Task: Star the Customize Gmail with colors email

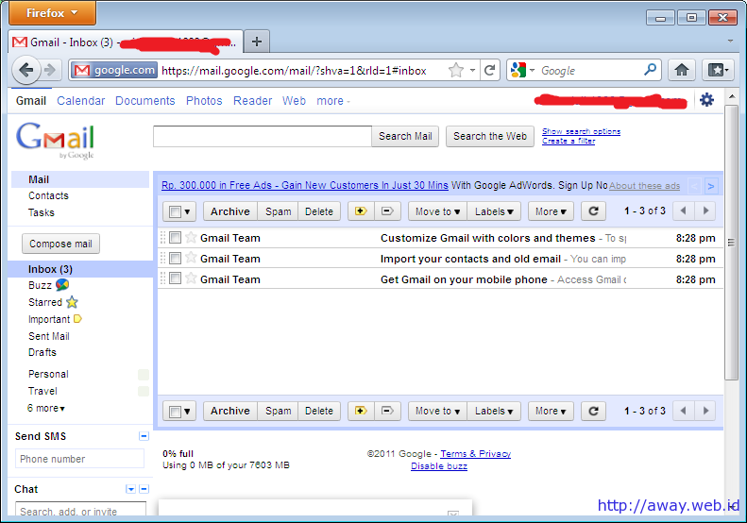Action: tap(191, 237)
